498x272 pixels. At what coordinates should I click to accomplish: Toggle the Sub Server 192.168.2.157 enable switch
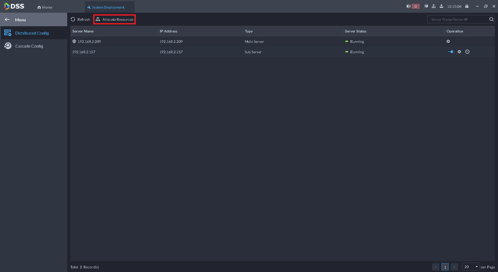[x=450, y=52]
